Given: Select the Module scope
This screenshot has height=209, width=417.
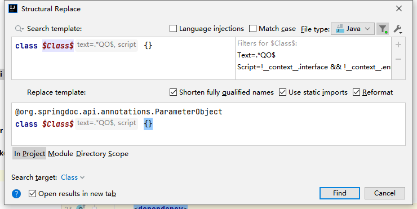Looking at the screenshot, I should pos(60,154).
